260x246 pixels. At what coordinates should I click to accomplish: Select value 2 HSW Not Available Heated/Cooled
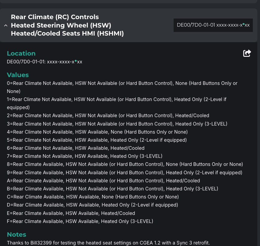click(x=108, y=116)
